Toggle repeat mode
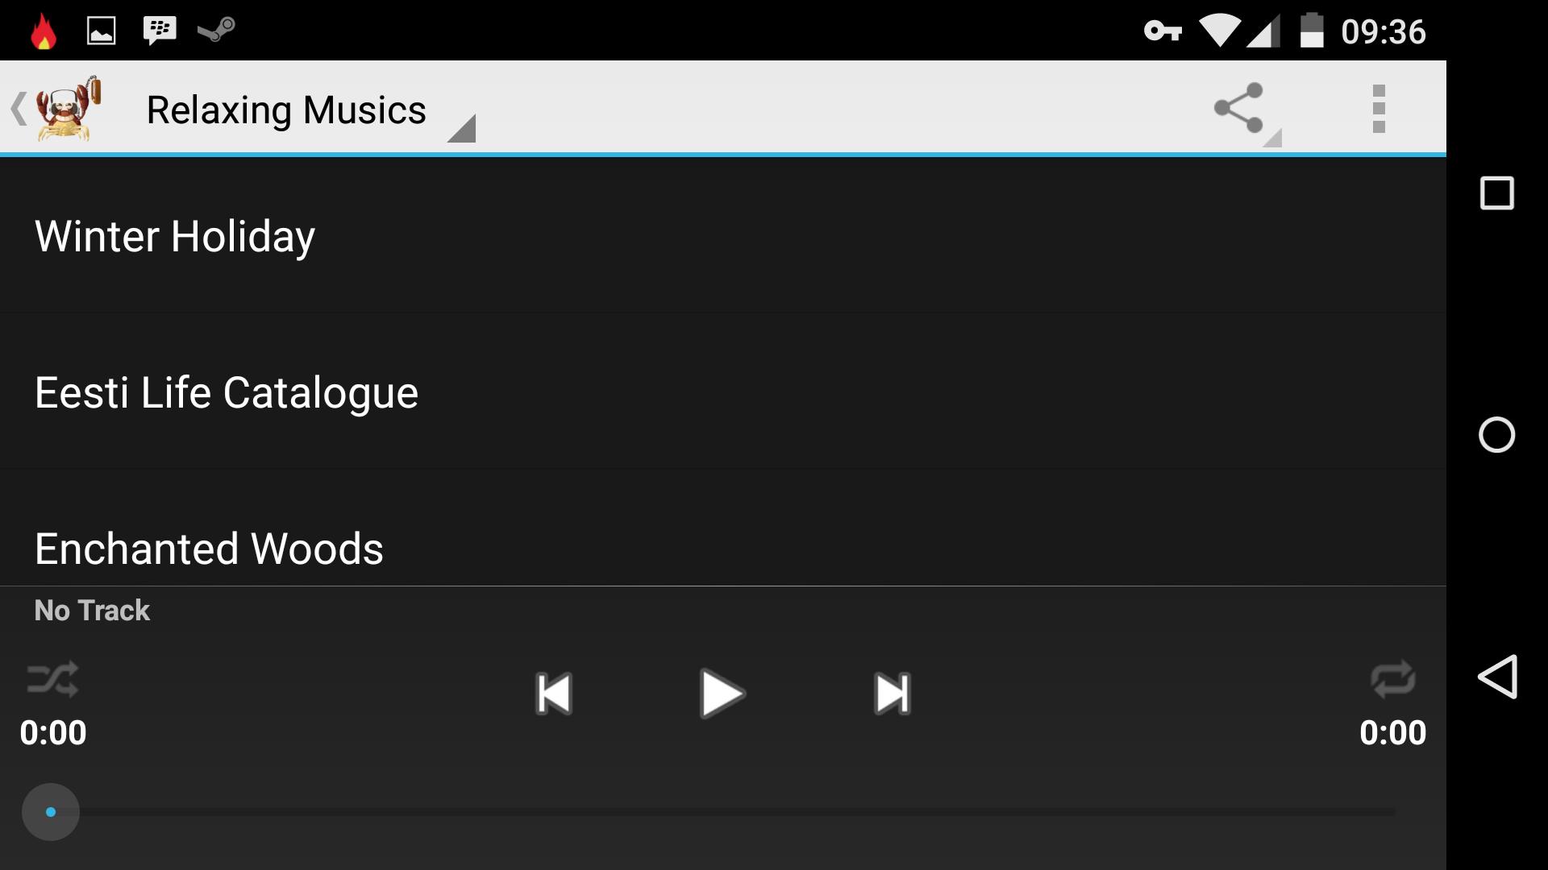The width and height of the screenshot is (1548, 870). click(1392, 679)
